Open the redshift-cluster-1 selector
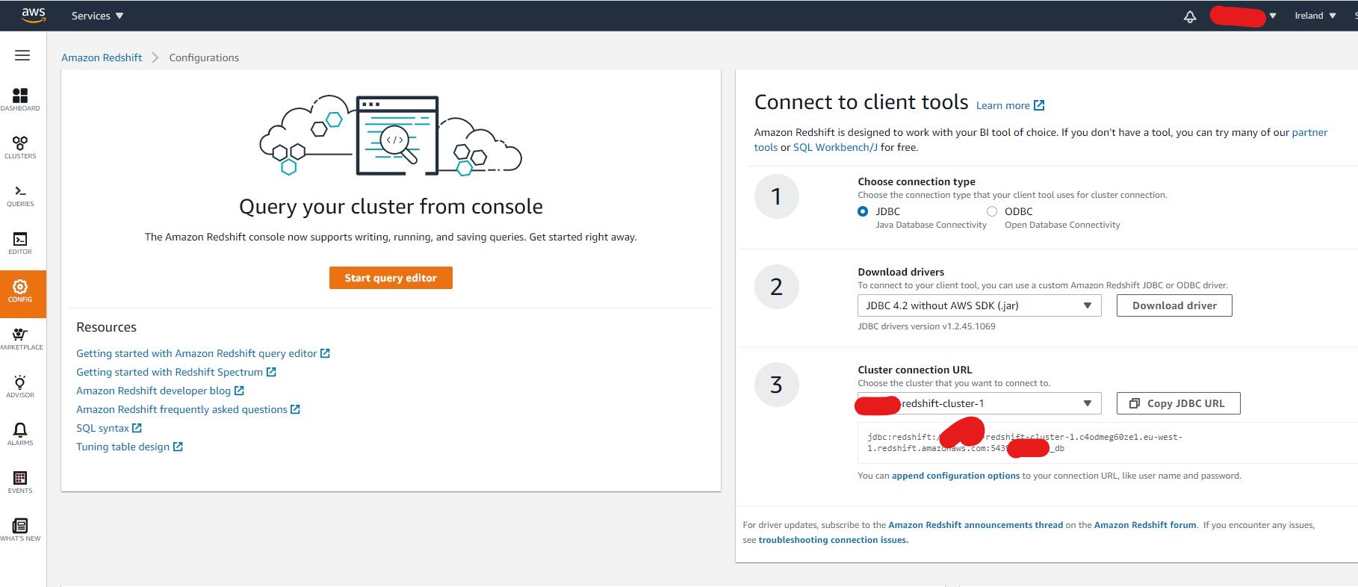 (x=979, y=403)
